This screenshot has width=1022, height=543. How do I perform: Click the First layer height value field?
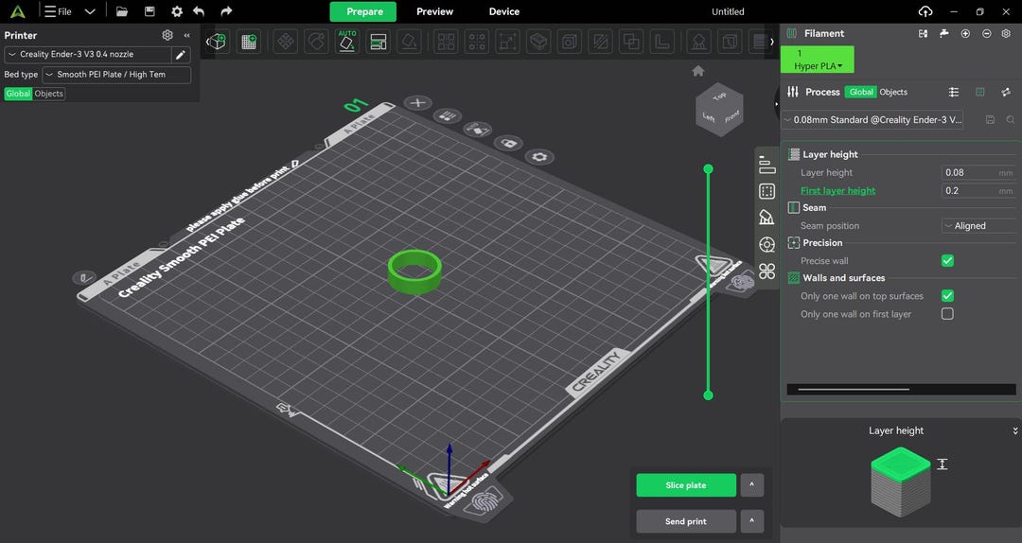tap(978, 191)
